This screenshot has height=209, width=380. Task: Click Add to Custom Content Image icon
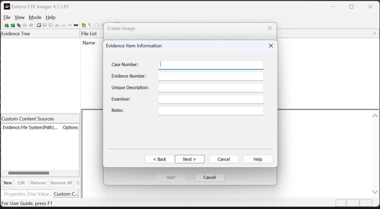pyautogui.click(x=57, y=25)
